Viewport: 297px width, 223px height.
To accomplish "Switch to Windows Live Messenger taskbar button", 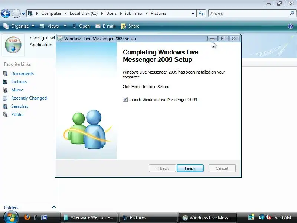I will [x=208, y=217].
